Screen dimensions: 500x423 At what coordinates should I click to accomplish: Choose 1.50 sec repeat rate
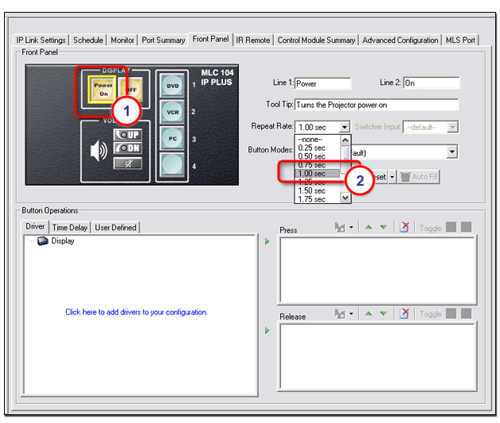tap(318, 190)
